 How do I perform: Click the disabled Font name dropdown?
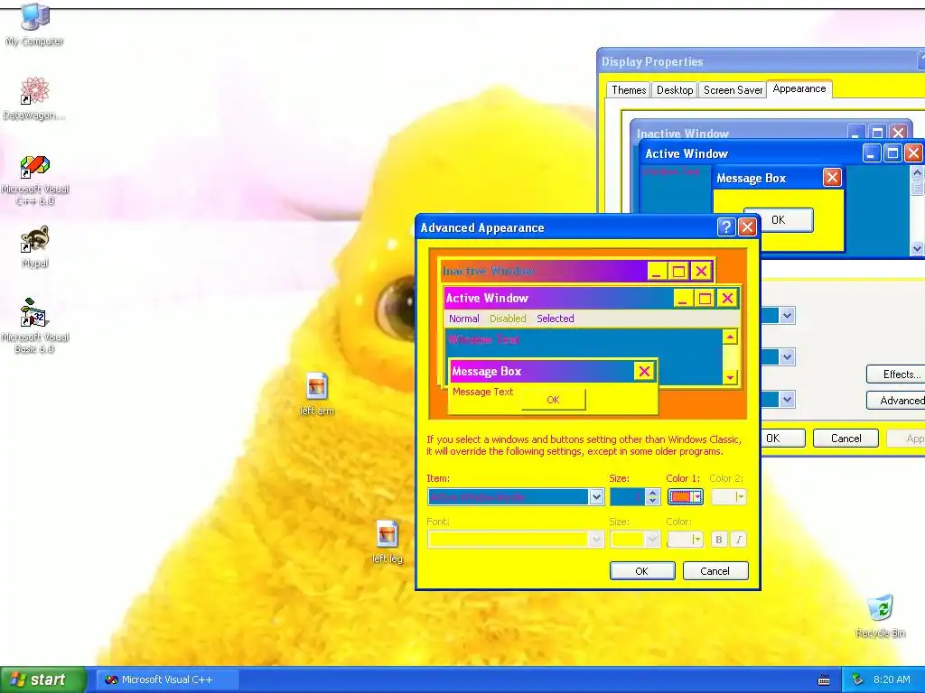(516, 540)
